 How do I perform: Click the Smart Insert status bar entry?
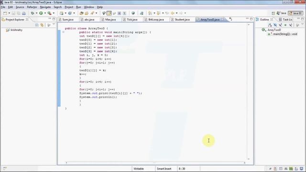coord(164,169)
